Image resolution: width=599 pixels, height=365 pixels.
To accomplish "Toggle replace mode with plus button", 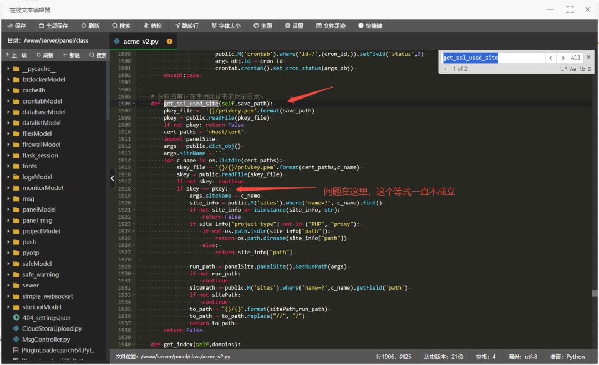I will [x=445, y=69].
